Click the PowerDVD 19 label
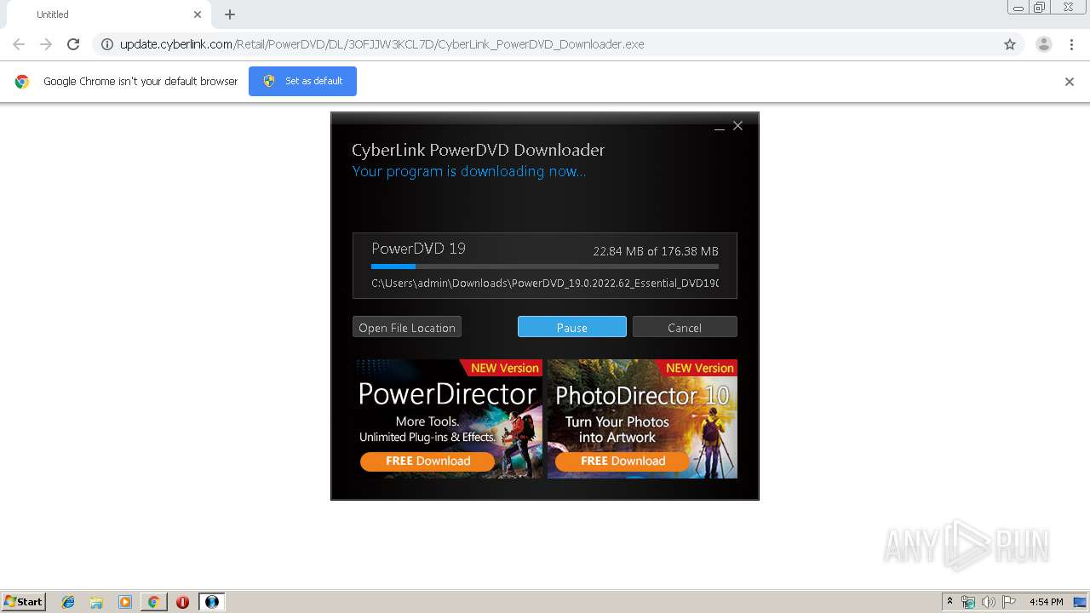This screenshot has width=1090, height=613. [x=418, y=249]
